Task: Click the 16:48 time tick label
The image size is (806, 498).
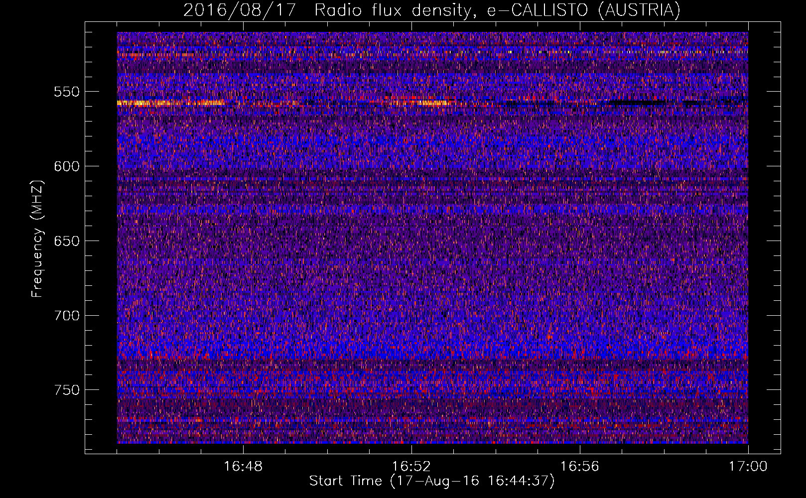Action: tap(243, 467)
